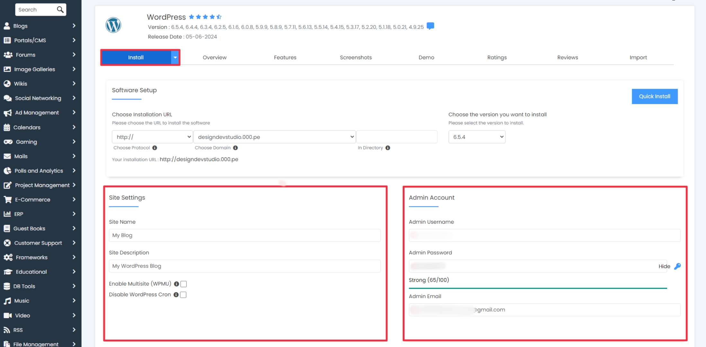Screen dimensions: 706x347
Task: Tick the Disable WordPress Cron checkbox
Action: pyautogui.click(x=183, y=295)
